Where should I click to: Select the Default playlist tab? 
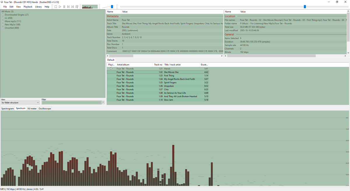[111, 60]
